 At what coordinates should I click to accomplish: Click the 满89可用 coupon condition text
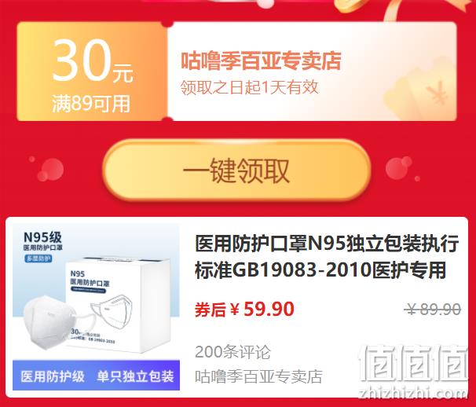pos(91,104)
